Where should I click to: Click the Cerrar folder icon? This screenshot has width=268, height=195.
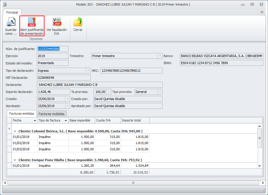[78, 23]
